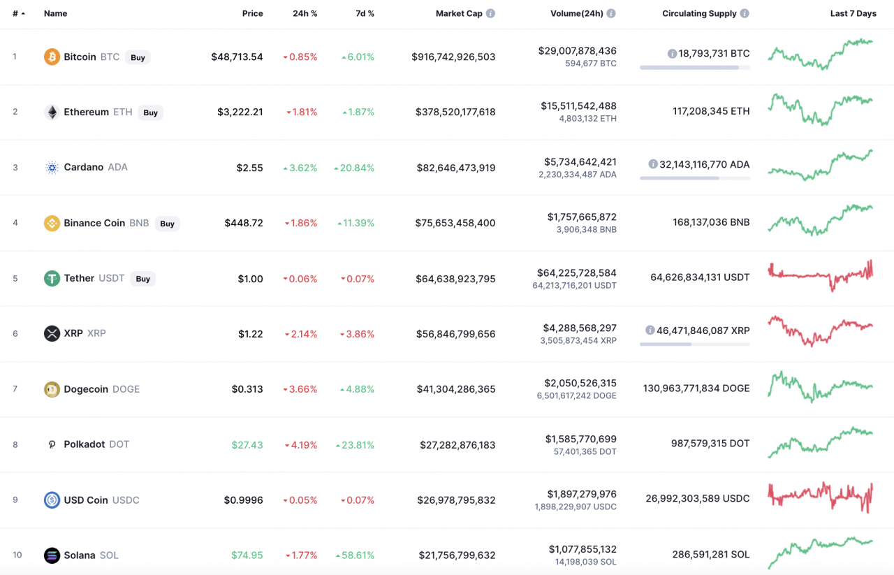Screen dimensions: 894x575
Task: Click the XRP logo icon
Action: pyautogui.click(x=52, y=333)
